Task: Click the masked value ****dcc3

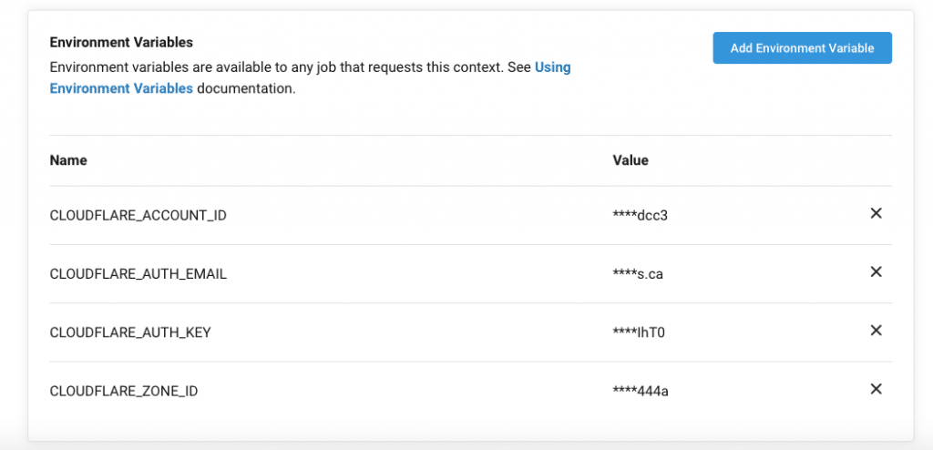Action: click(641, 216)
